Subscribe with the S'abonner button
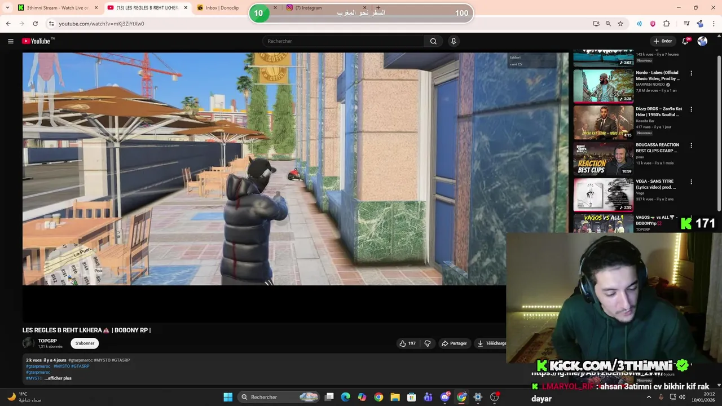Viewport: 722px width, 406px height. click(x=85, y=343)
